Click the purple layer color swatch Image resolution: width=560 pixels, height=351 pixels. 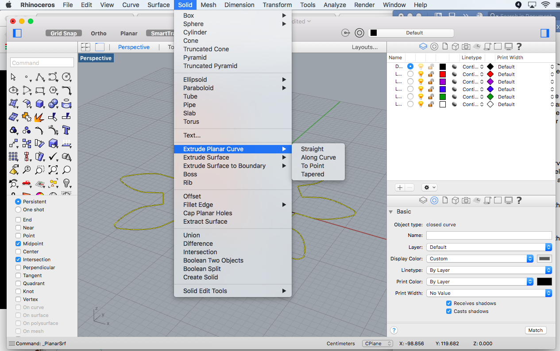(442, 82)
